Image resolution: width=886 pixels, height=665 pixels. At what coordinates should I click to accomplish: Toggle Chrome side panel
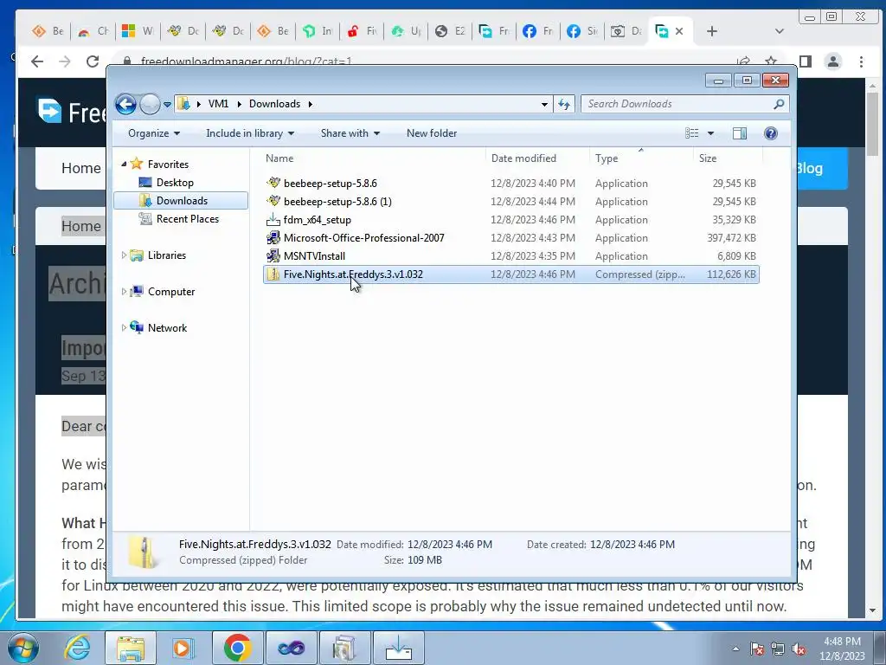pos(806,61)
